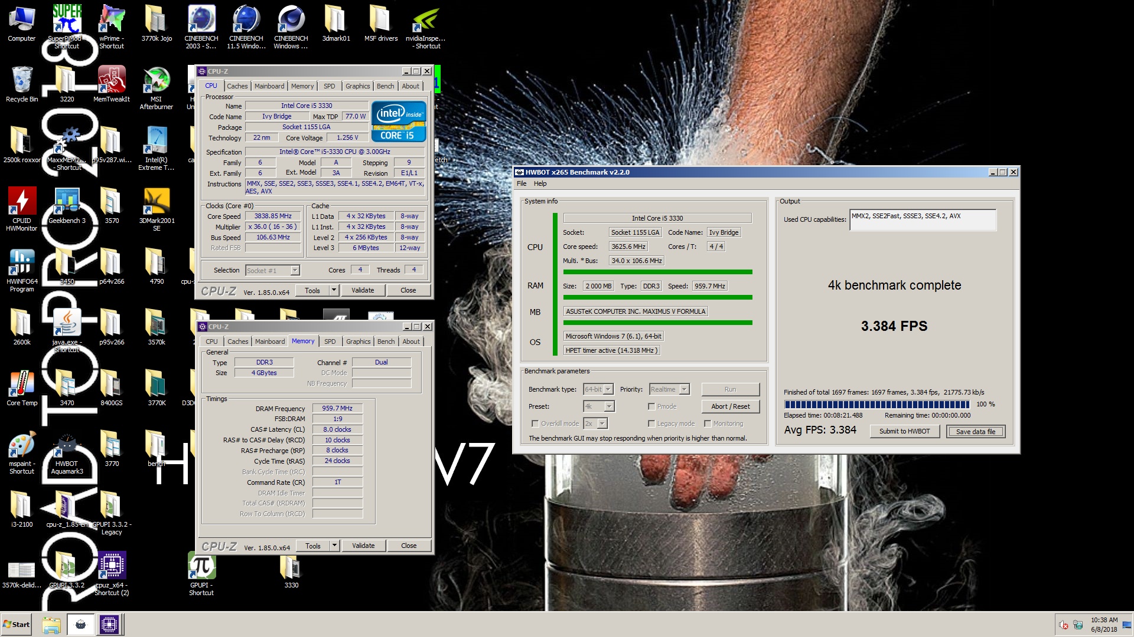The width and height of the screenshot is (1134, 637).
Task: Open the 3dmark01 folder icon
Action: click(336, 24)
